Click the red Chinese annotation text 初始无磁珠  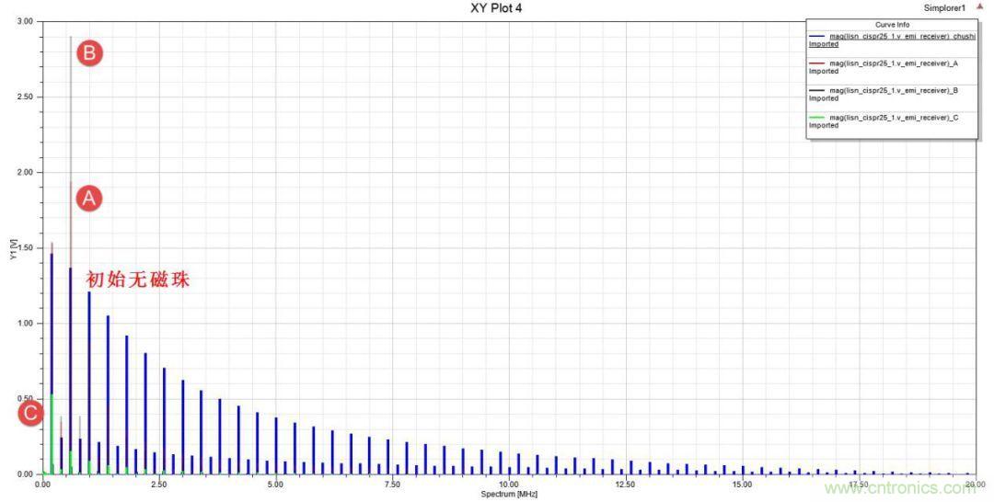(138, 280)
